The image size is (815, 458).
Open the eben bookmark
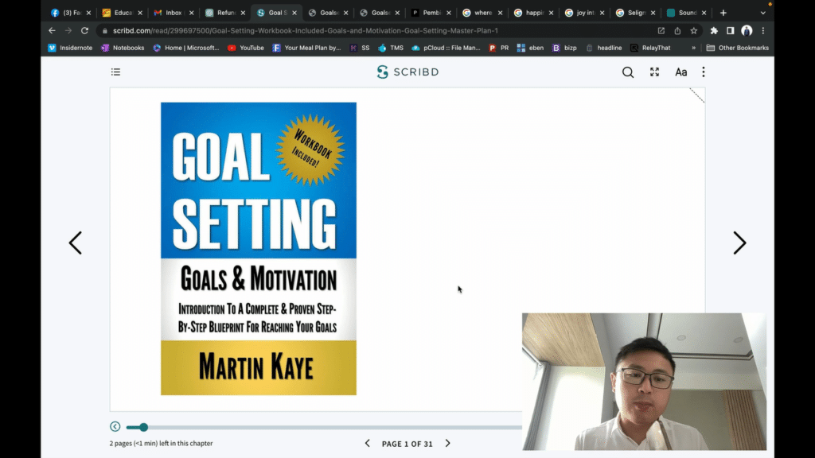point(530,48)
